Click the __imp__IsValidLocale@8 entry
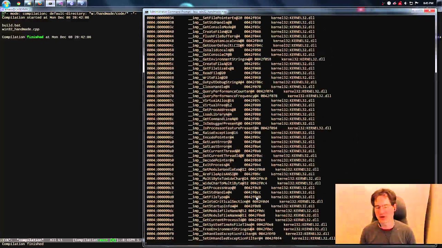Image resolution: width=442 pixels, height=248 pixels. point(211,50)
